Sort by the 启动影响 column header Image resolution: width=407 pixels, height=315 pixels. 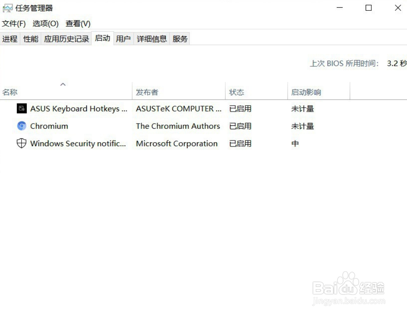pyautogui.click(x=319, y=90)
